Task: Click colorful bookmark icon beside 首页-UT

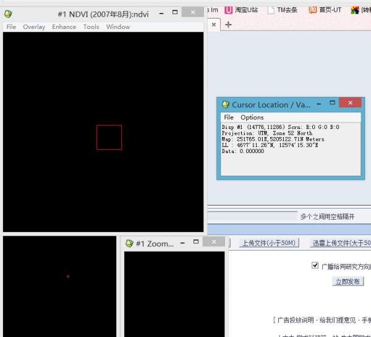Action: pyautogui.click(x=355, y=10)
